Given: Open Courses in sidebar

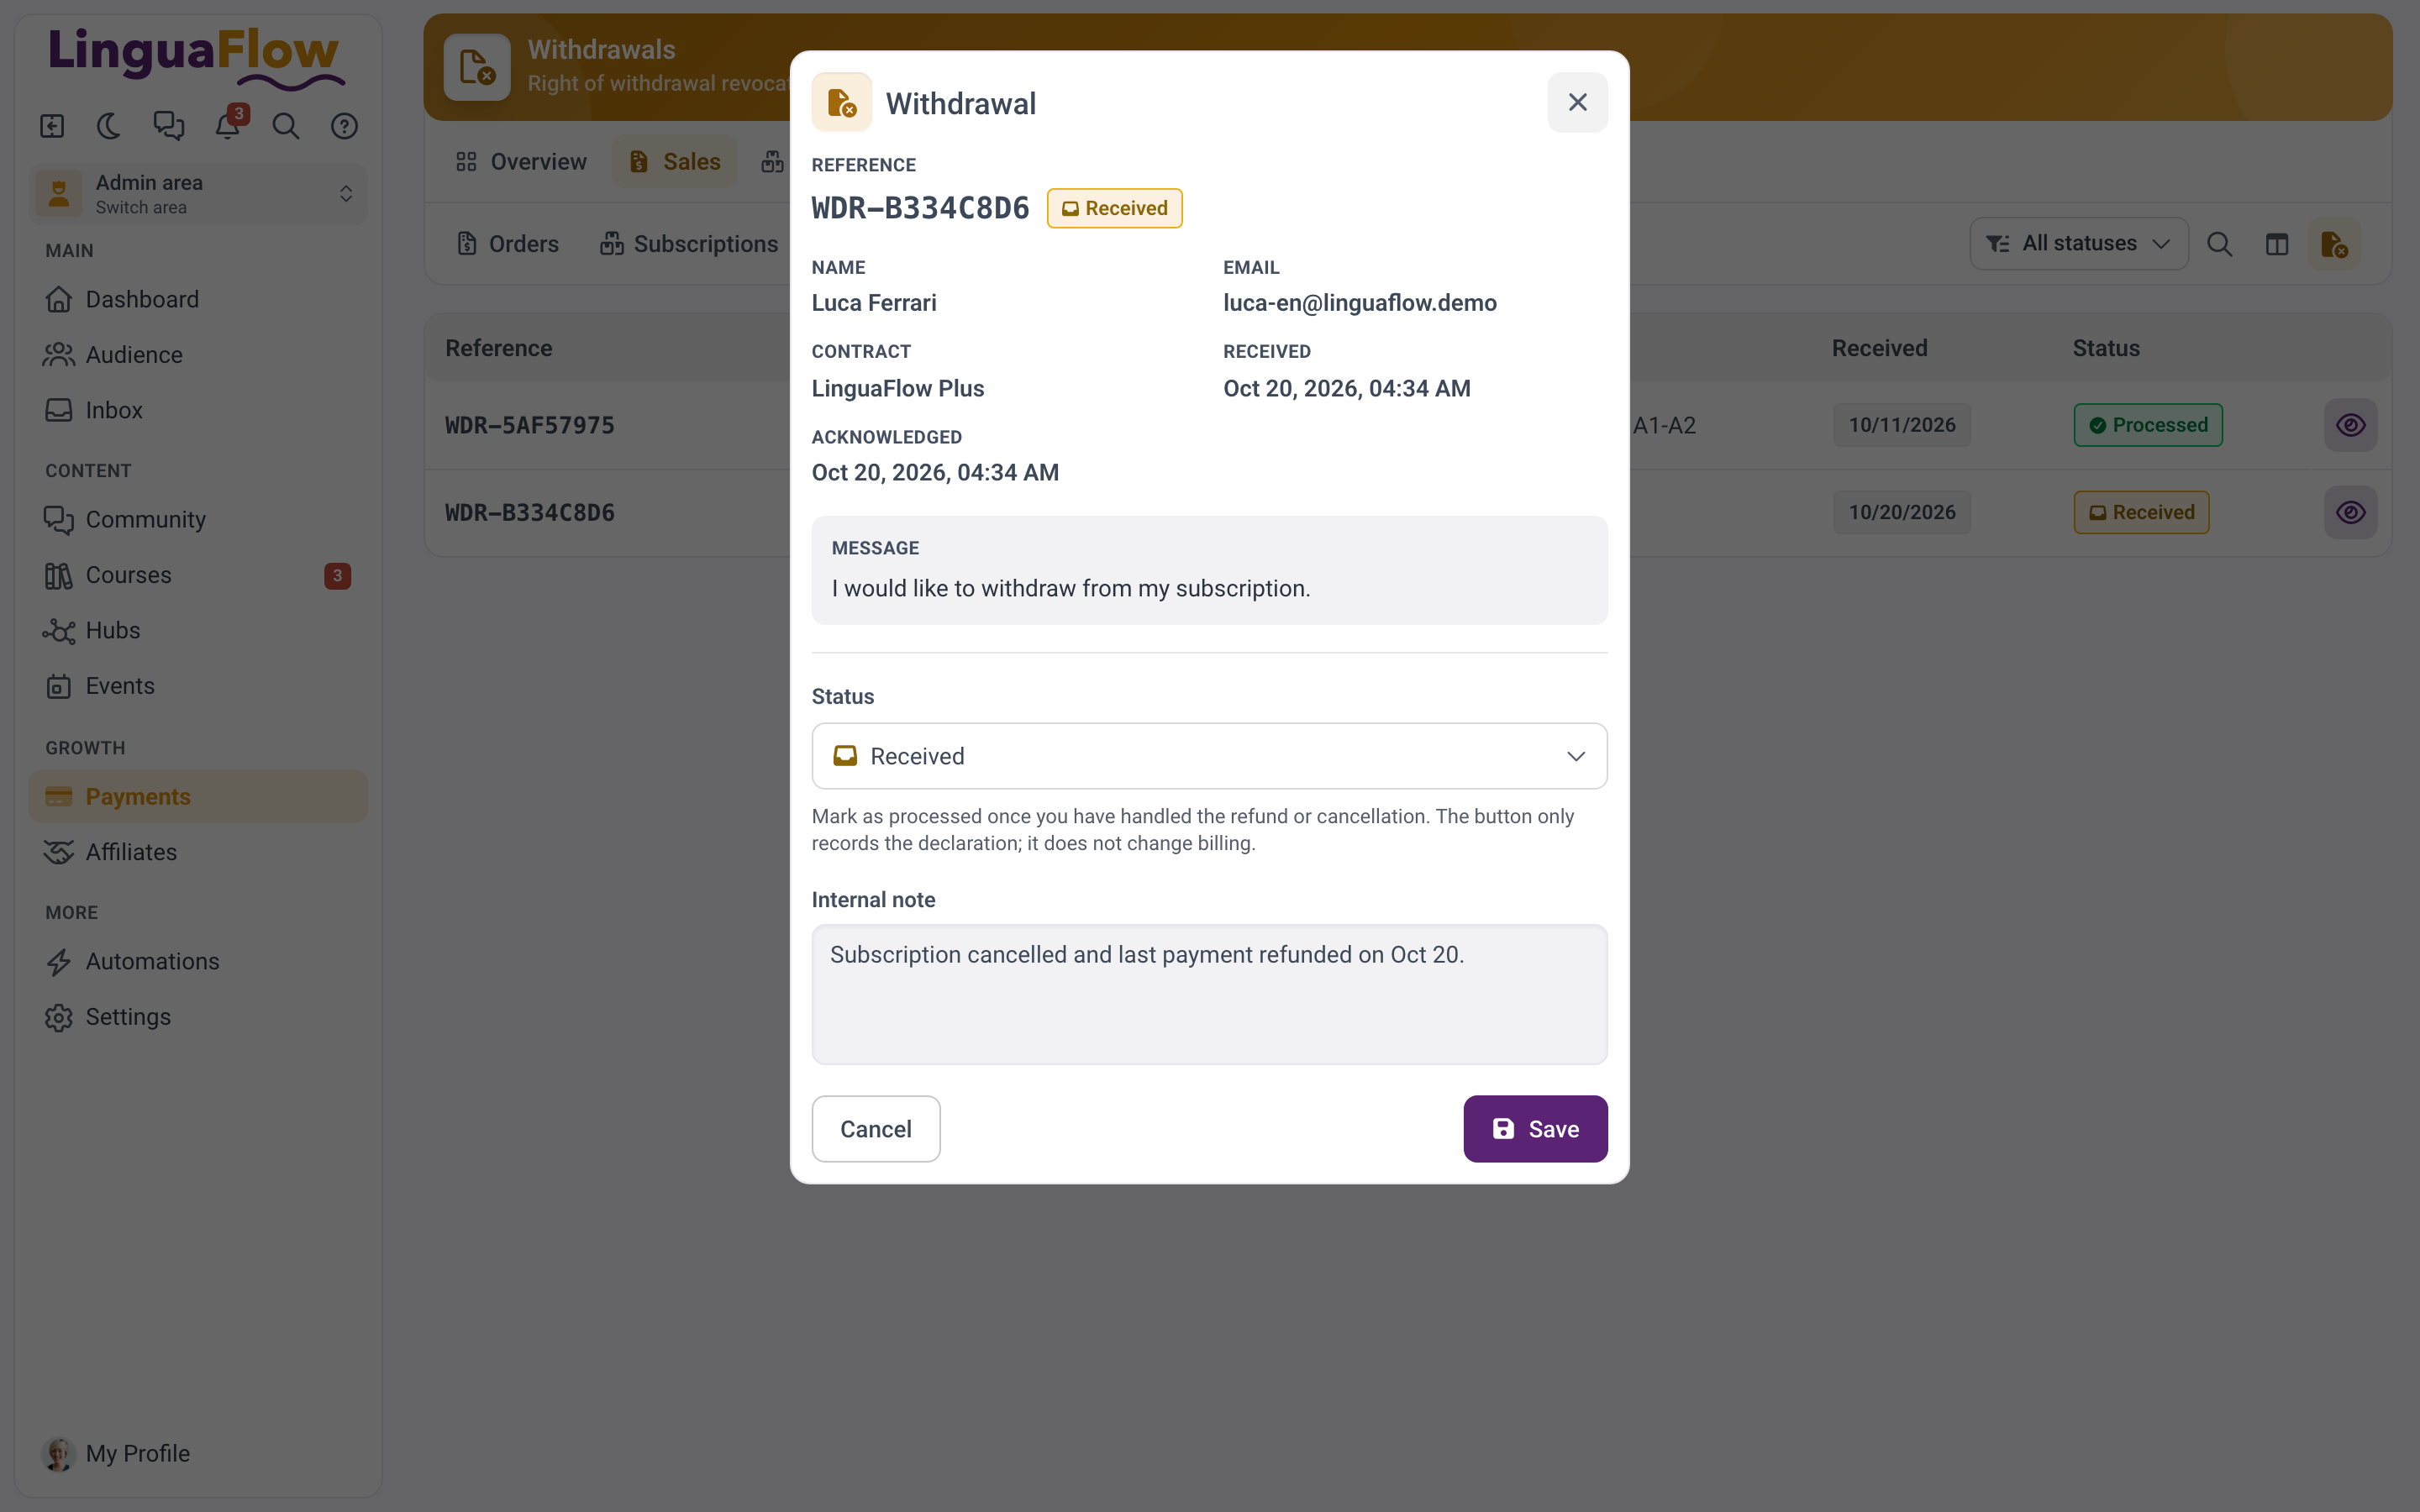Looking at the screenshot, I should click(x=198, y=575).
